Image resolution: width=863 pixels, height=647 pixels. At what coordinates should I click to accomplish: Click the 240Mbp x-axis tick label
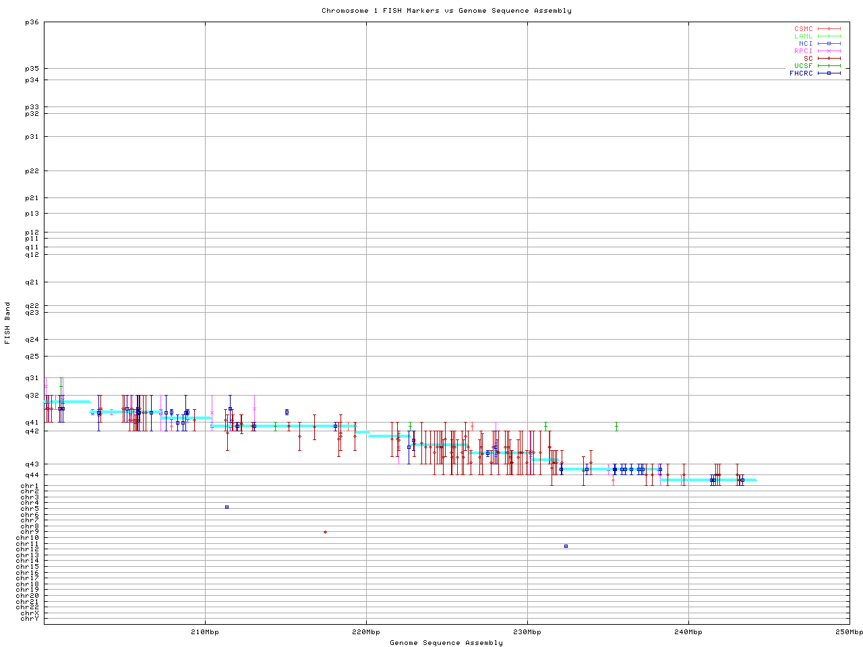click(688, 632)
